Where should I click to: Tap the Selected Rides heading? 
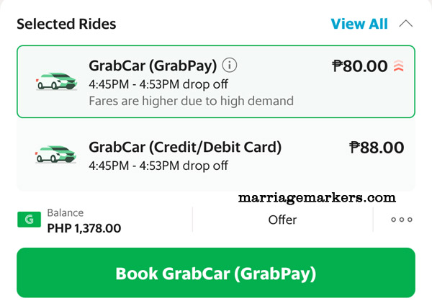click(x=66, y=24)
